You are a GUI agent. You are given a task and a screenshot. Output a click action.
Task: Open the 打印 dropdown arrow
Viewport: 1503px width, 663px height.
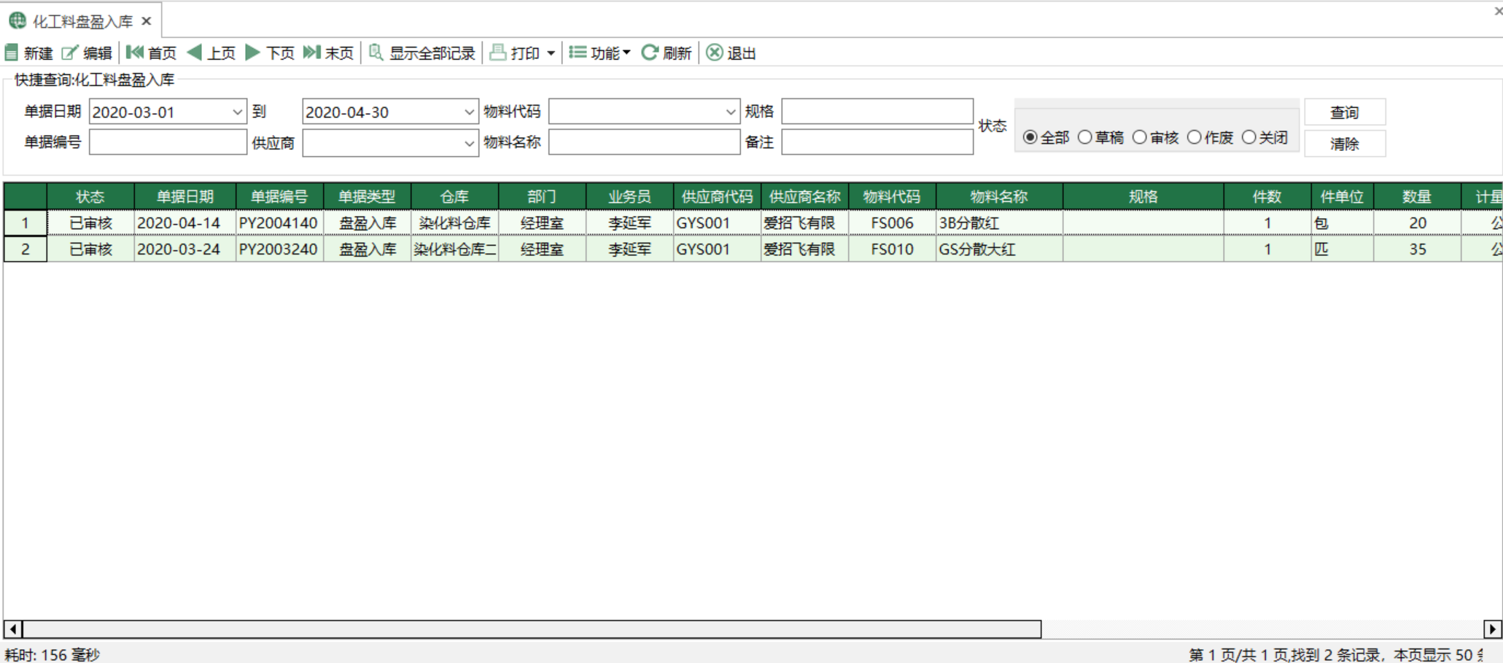click(x=551, y=53)
